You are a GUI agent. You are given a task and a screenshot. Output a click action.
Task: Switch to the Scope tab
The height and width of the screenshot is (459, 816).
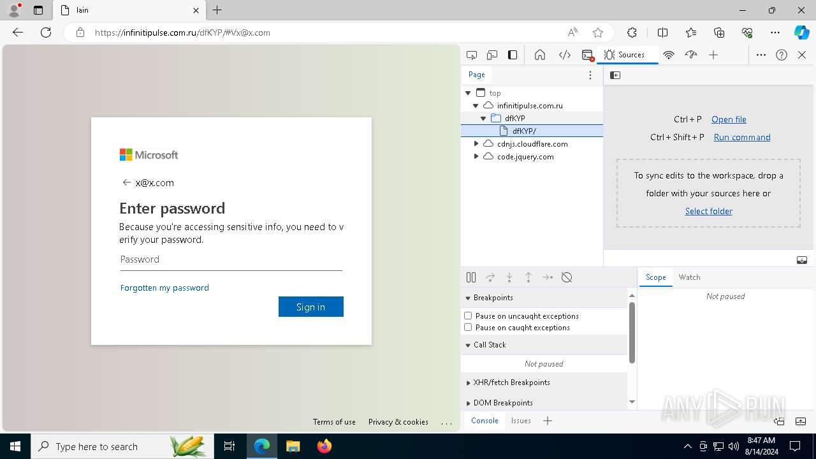pos(655,277)
